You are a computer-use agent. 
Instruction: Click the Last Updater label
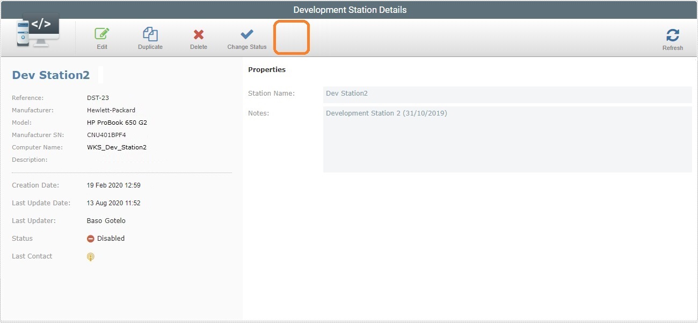(34, 221)
